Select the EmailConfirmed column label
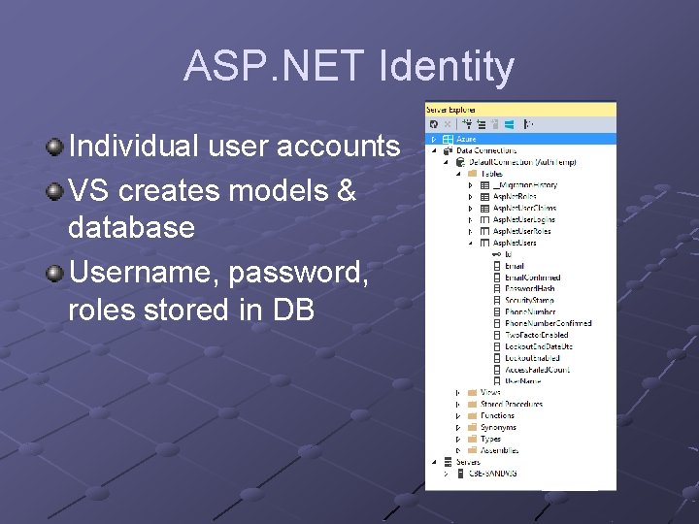699x524 pixels. [533, 278]
